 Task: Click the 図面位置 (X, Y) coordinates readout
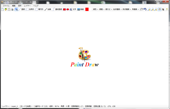click(105, 106)
